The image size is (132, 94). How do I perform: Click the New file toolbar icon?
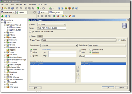2,8
